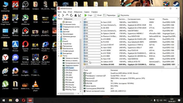Select the FPU Mandel test
This screenshot has width=183, height=103.
pos(68,82)
